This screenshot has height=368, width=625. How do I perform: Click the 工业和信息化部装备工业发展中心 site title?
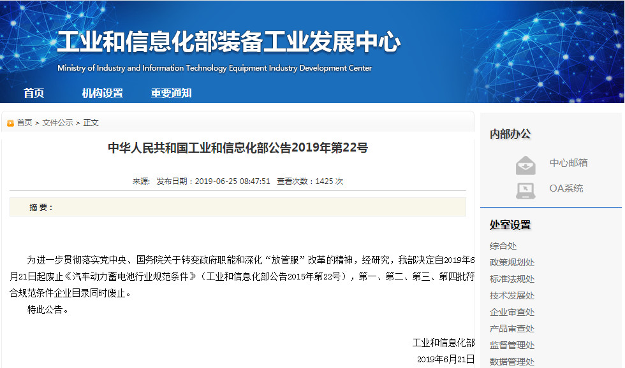(x=229, y=42)
